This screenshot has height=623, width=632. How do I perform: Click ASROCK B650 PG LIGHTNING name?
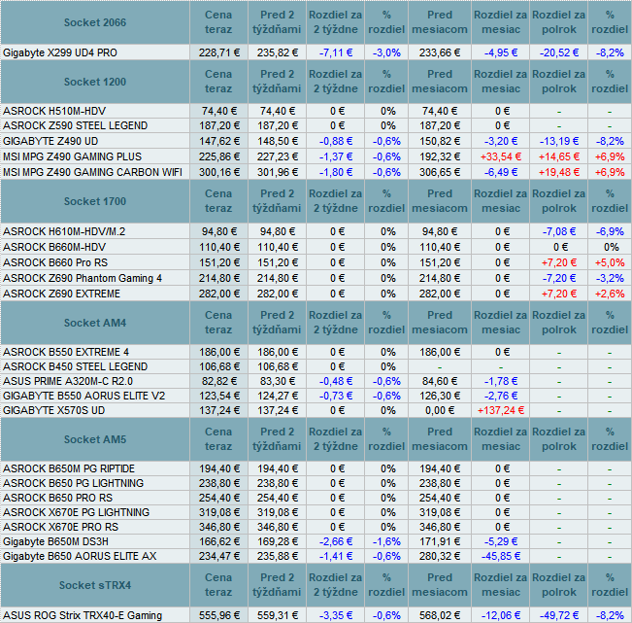point(74,483)
